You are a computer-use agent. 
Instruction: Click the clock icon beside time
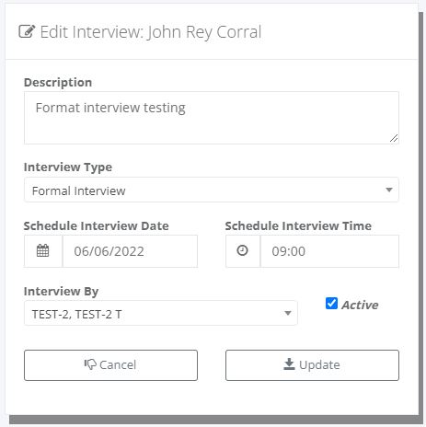[242, 250]
